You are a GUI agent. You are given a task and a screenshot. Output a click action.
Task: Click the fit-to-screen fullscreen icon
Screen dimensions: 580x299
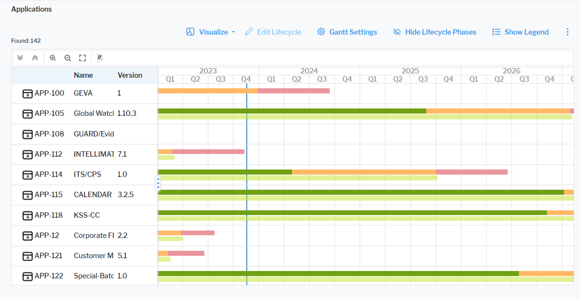(83, 58)
